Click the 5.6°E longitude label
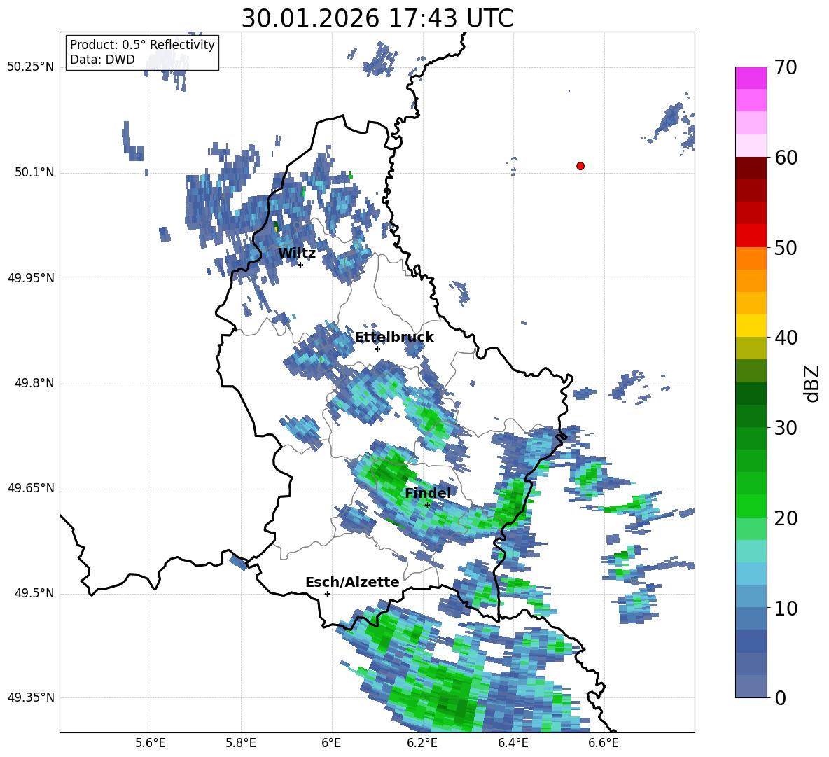 pyautogui.click(x=151, y=743)
